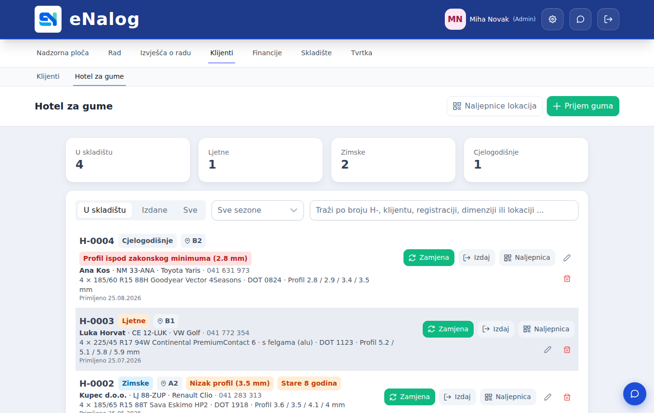
Task: Switch to the Klijenti sub-tab
Action: click(48, 76)
